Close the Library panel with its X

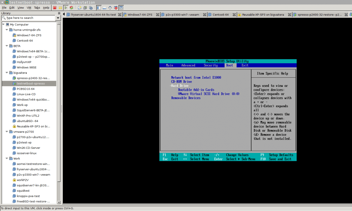(59, 13)
